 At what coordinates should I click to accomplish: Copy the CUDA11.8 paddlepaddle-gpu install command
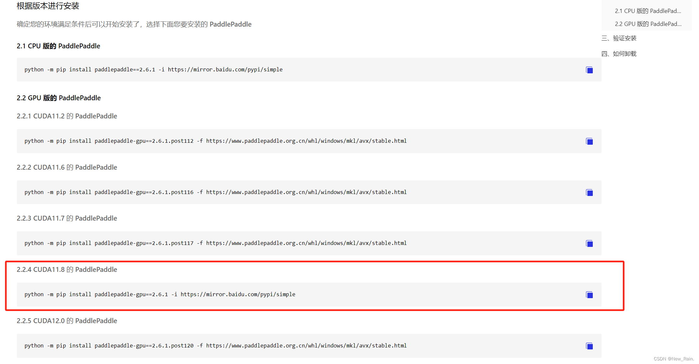tap(589, 295)
